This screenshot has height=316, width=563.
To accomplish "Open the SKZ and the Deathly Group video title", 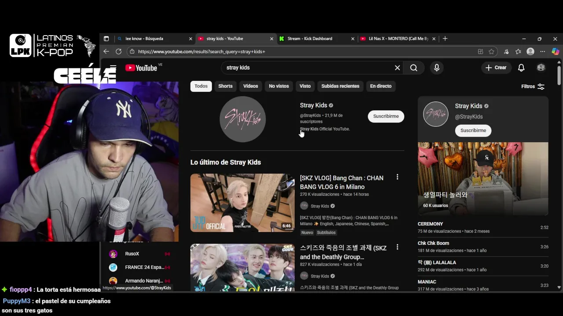I will pos(343,252).
